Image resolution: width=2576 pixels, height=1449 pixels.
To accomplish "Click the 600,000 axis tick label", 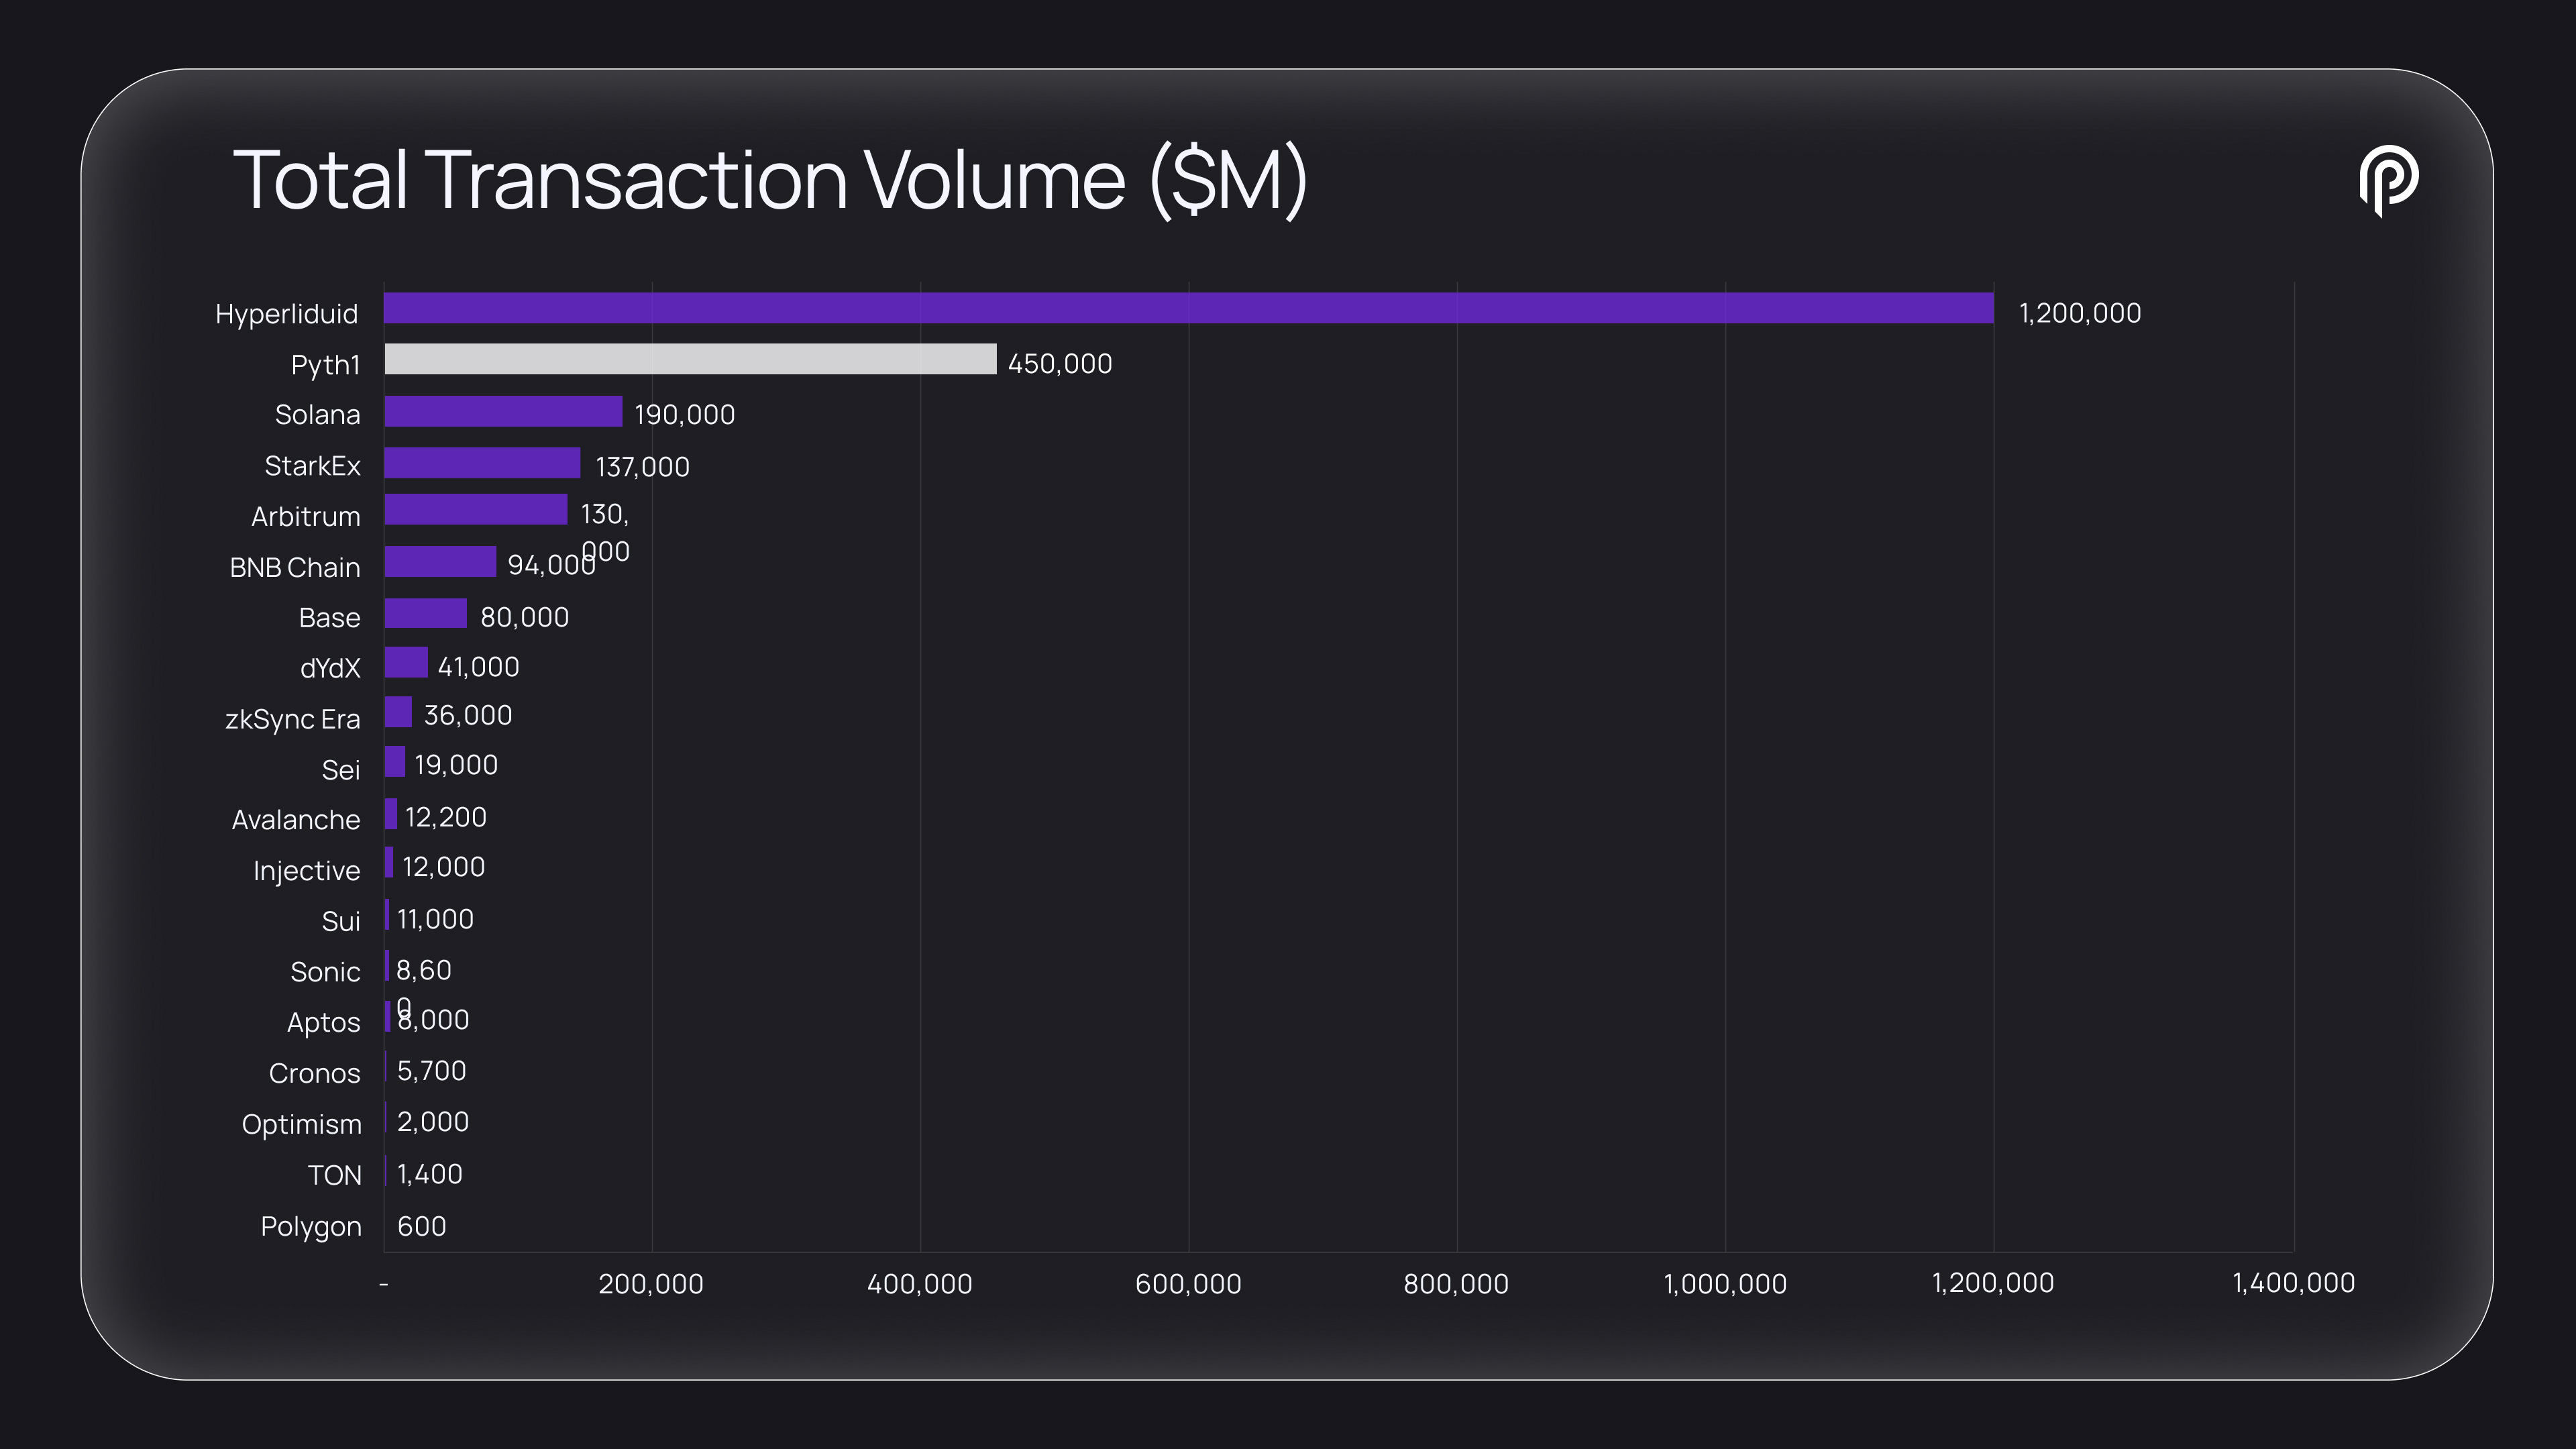I will [x=1187, y=1284].
